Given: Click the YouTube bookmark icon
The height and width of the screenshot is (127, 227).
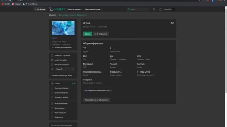Looking at the screenshot, I should (x=2, y=4).
